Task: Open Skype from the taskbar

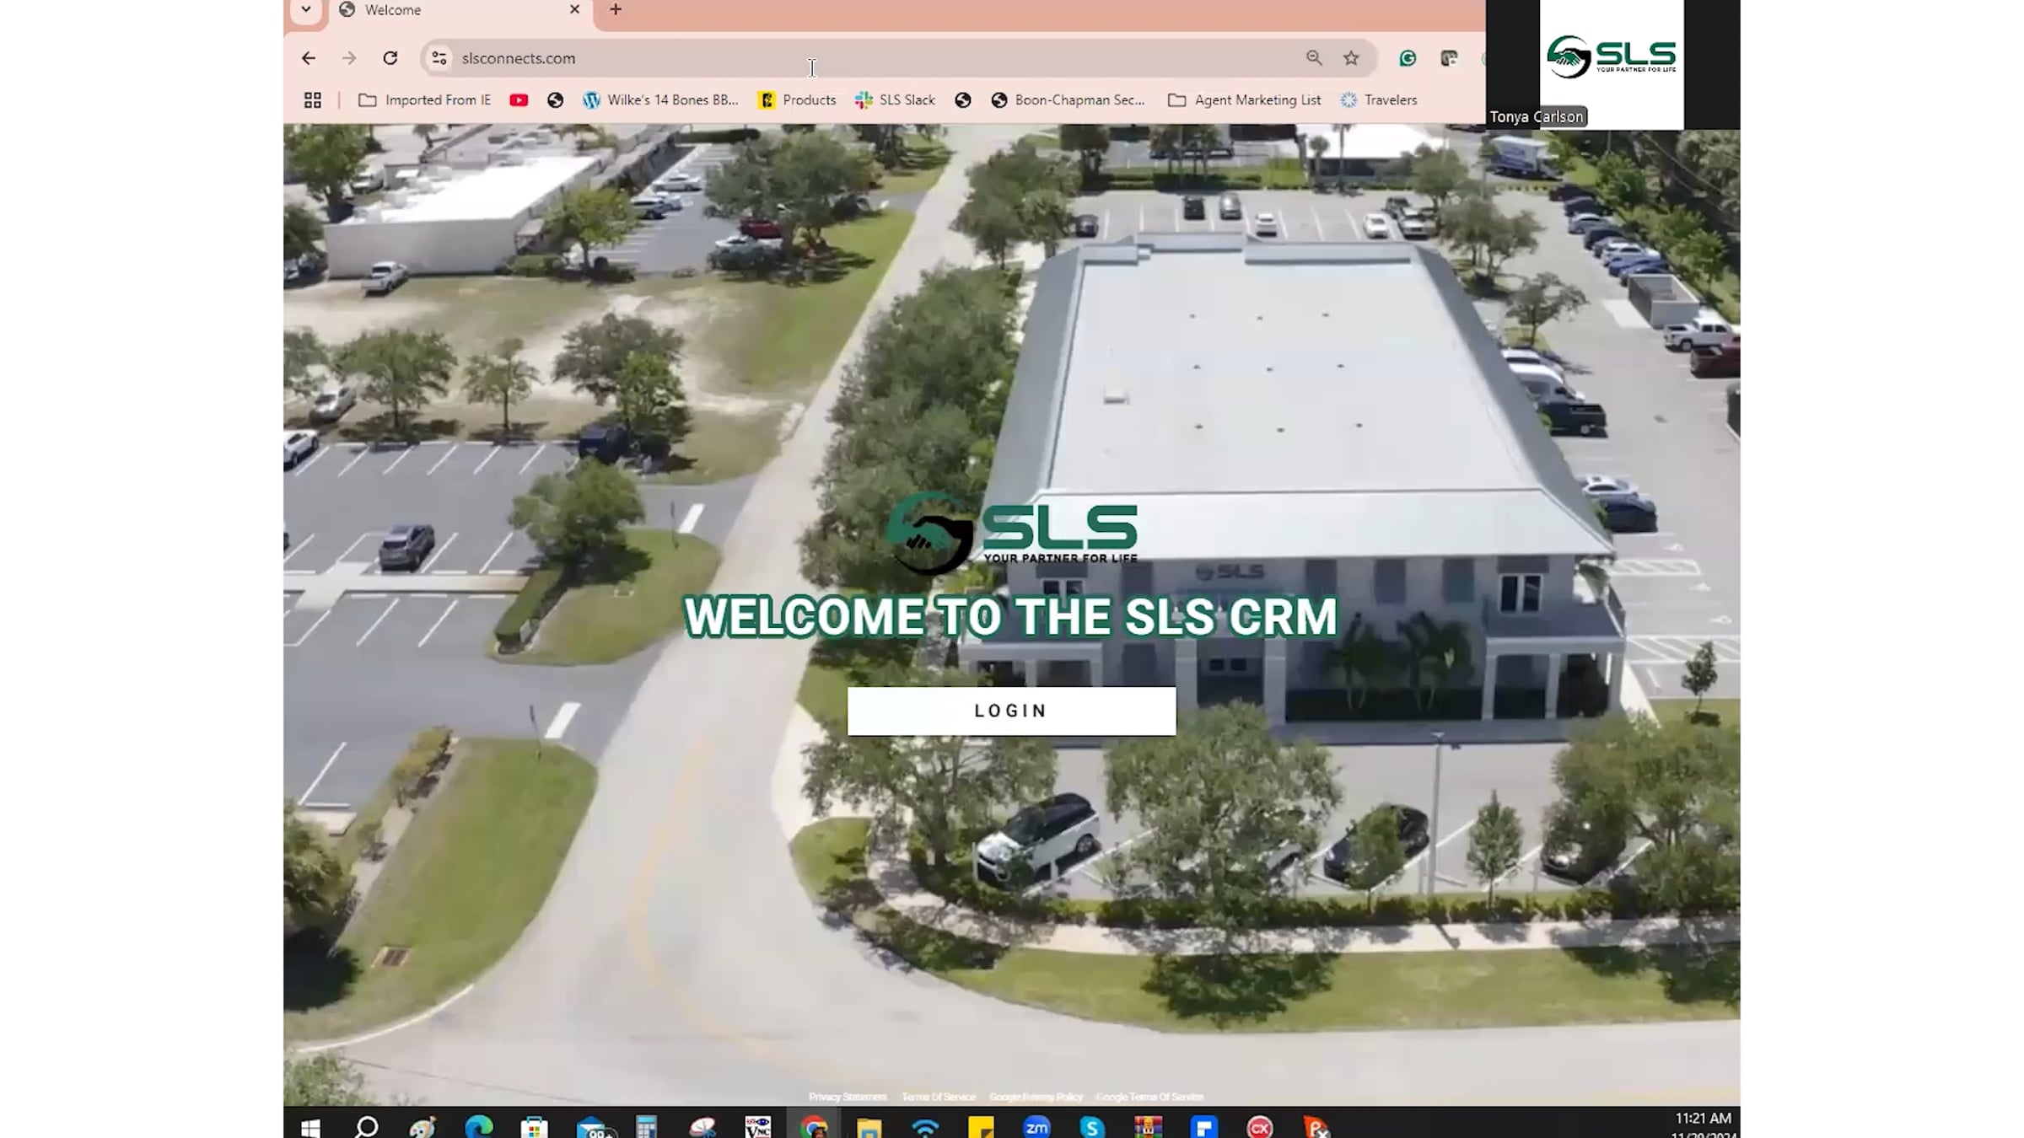Action: click(1092, 1126)
